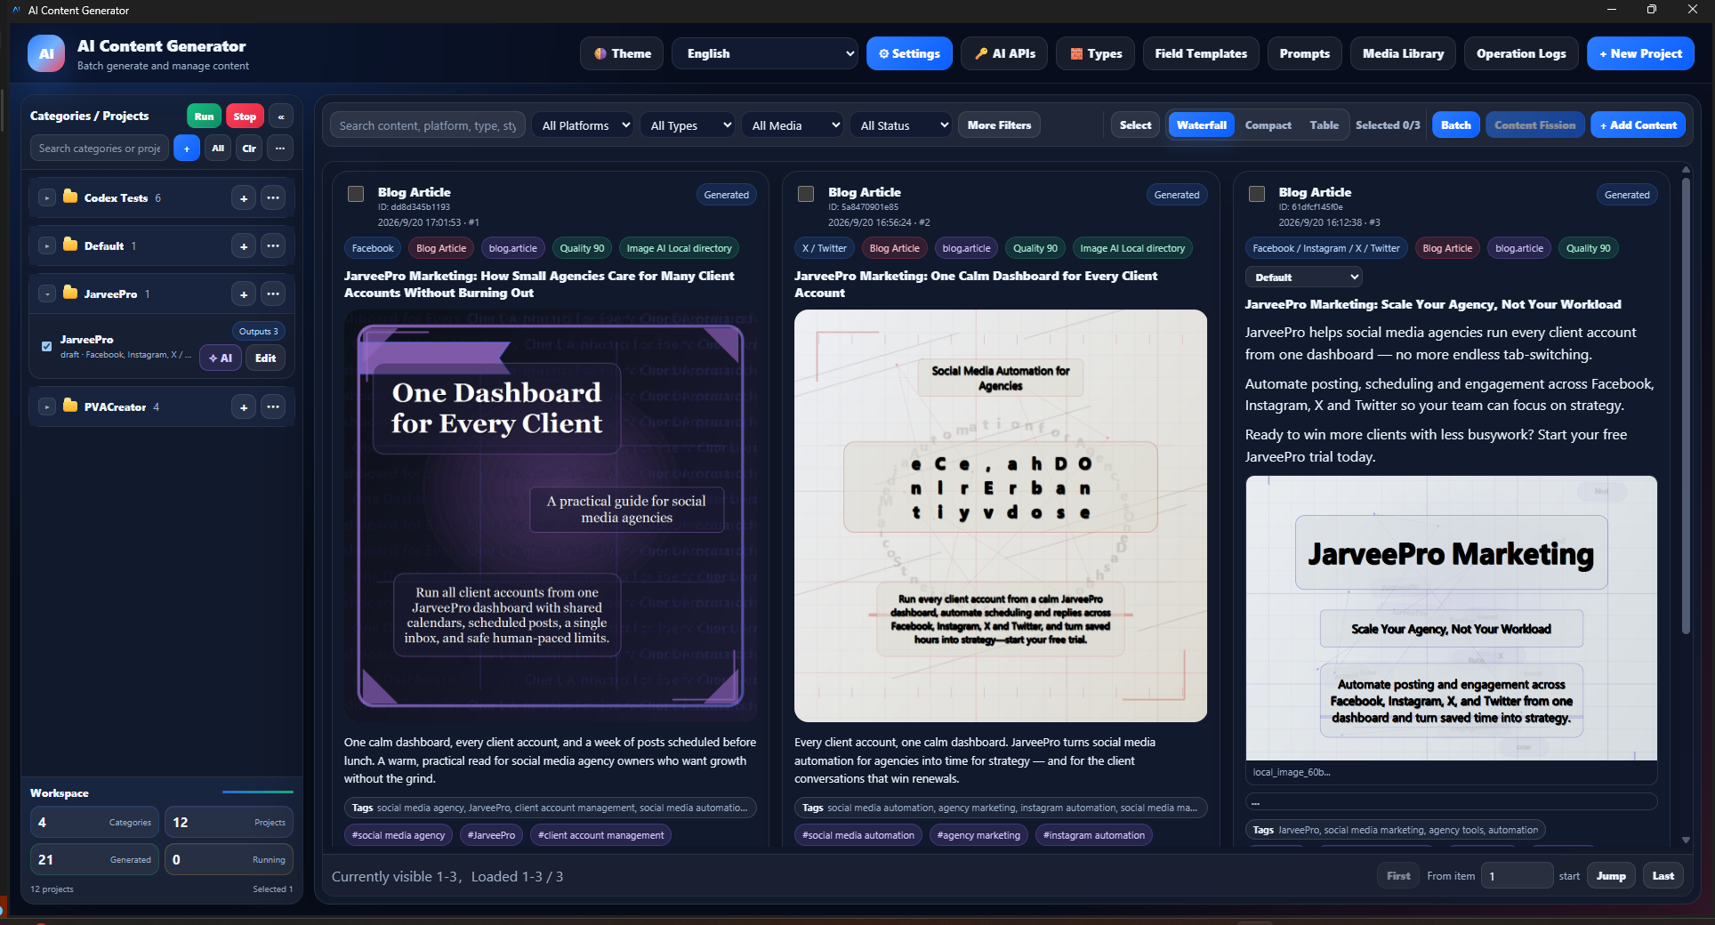Expand the Default tree node

point(46,246)
